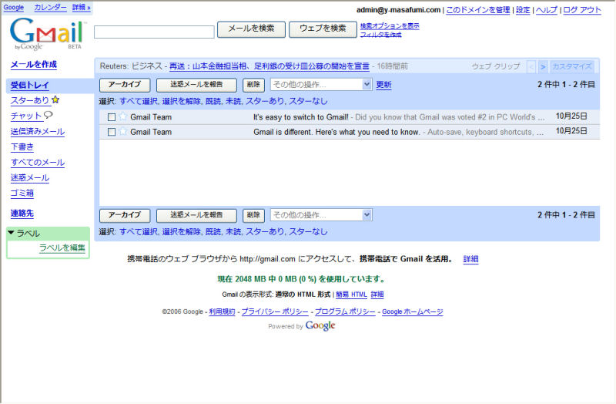Click the top アーカイブ button
The height and width of the screenshot is (404, 616).
click(125, 85)
